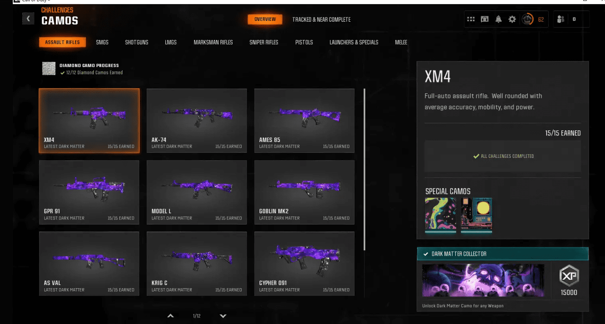Go to previous page with up chevron
The image size is (605, 324).
pyautogui.click(x=170, y=316)
